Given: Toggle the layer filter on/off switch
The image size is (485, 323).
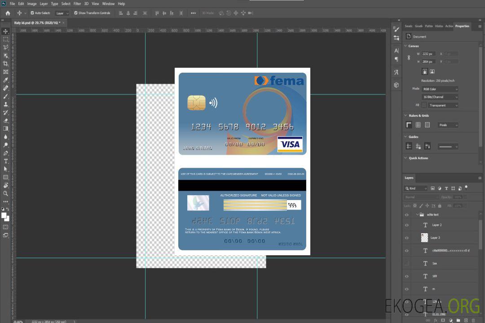Looking at the screenshot, I should 466,188.
